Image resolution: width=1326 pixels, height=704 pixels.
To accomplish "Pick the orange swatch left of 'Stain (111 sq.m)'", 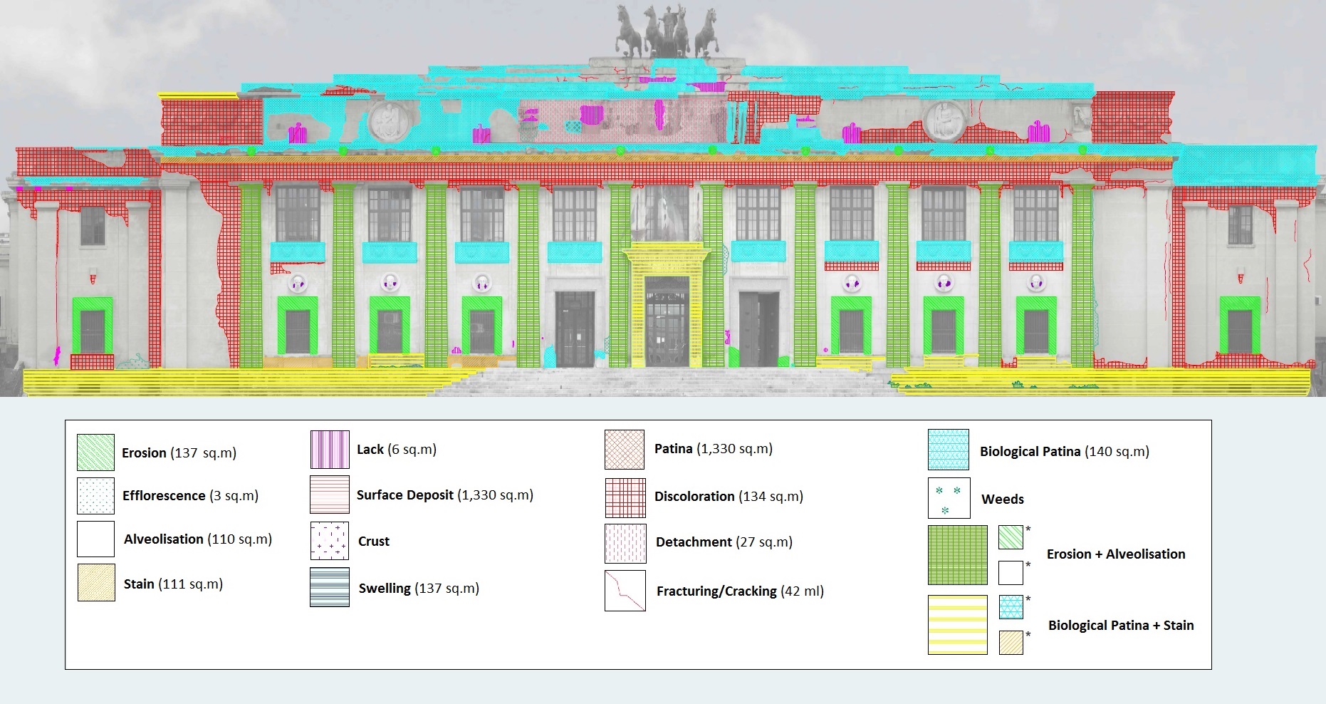I will click(96, 583).
